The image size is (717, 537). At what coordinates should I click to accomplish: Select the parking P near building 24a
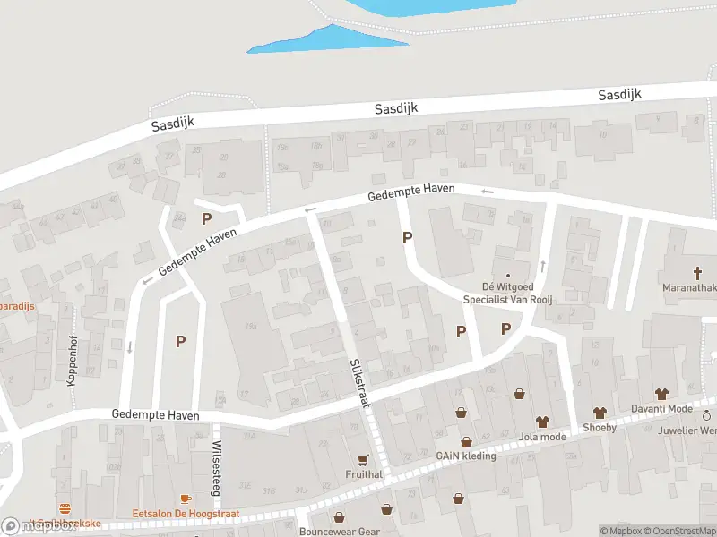click(207, 218)
